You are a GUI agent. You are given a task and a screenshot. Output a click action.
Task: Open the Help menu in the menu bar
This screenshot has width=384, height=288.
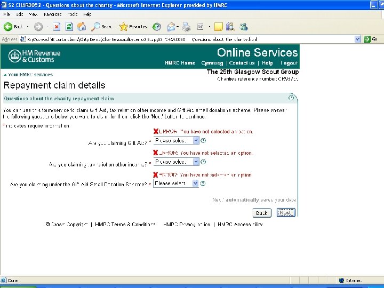(x=87, y=14)
